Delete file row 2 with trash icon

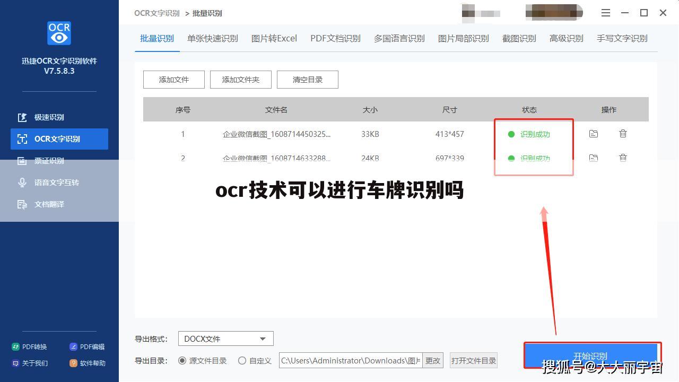[x=623, y=158]
